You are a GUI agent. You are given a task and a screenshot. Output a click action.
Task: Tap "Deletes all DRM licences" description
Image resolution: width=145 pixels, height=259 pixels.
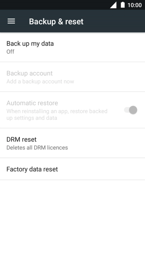click(x=37, y=148)
